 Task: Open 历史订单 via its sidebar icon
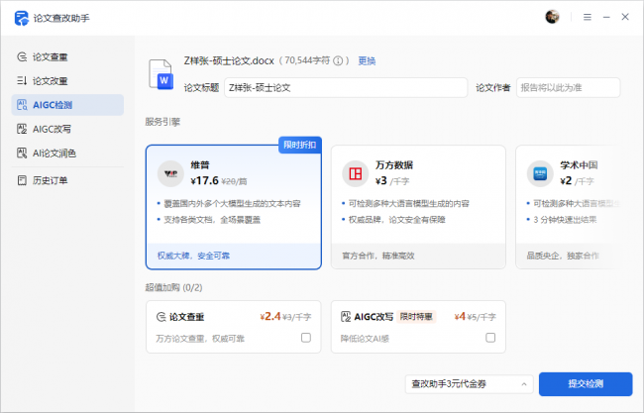[x=23, y=180]
